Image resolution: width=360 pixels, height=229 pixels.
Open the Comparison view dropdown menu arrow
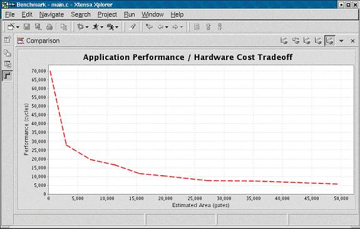(341, 41)
